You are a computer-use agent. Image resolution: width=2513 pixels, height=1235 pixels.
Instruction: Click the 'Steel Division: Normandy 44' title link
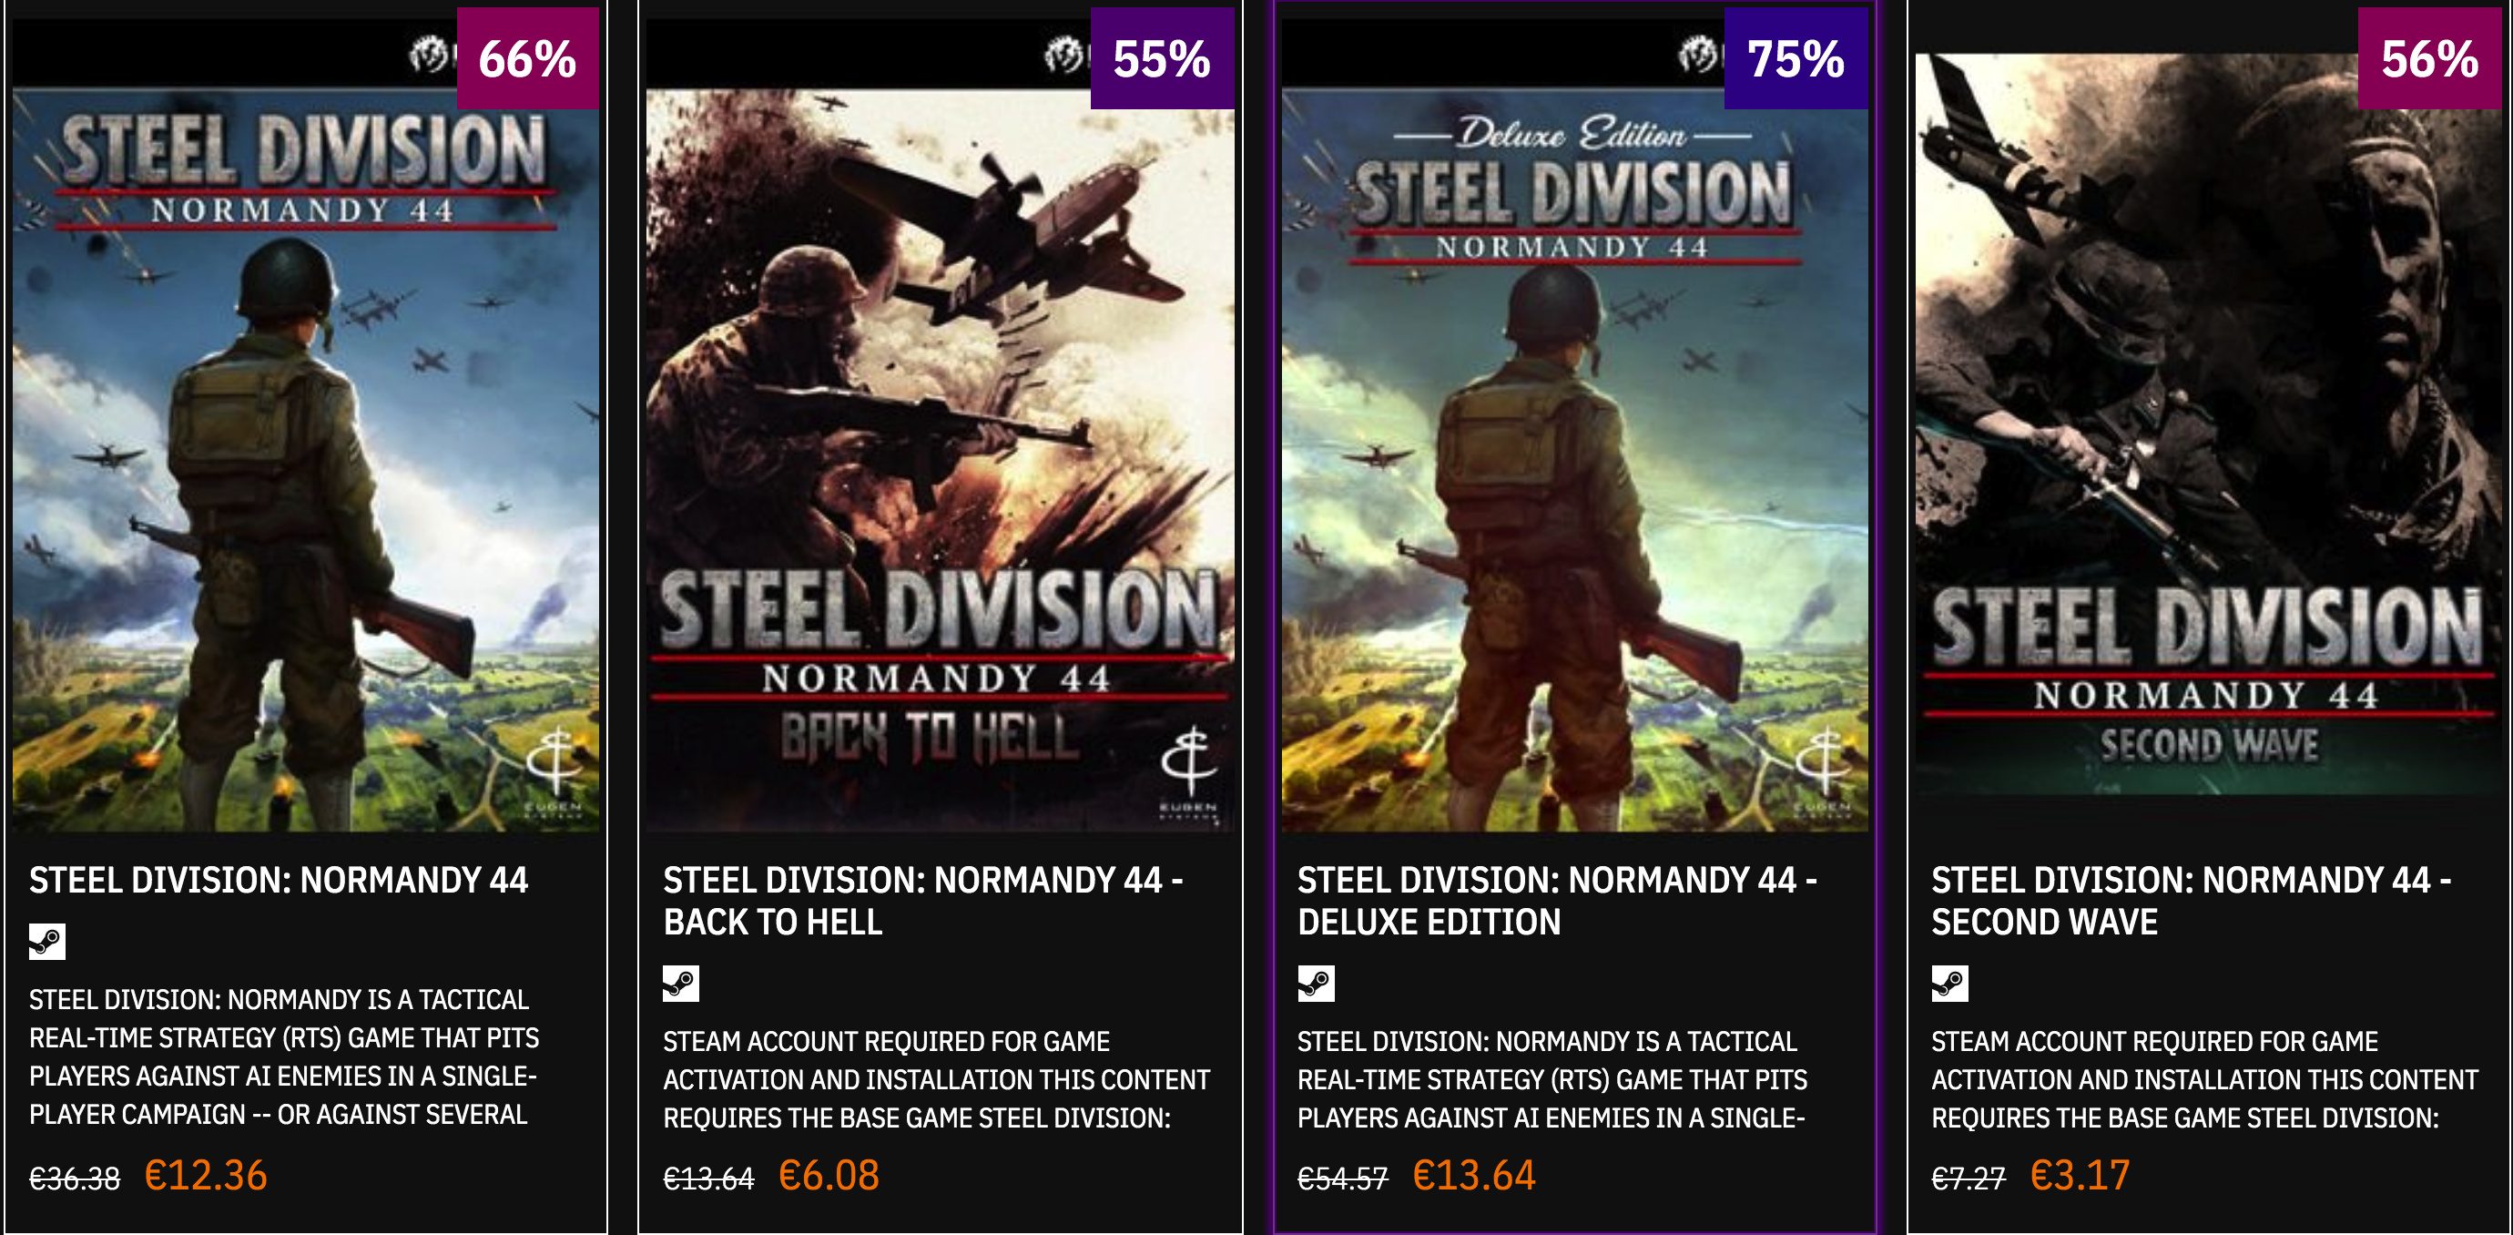(x=278, y=880)
